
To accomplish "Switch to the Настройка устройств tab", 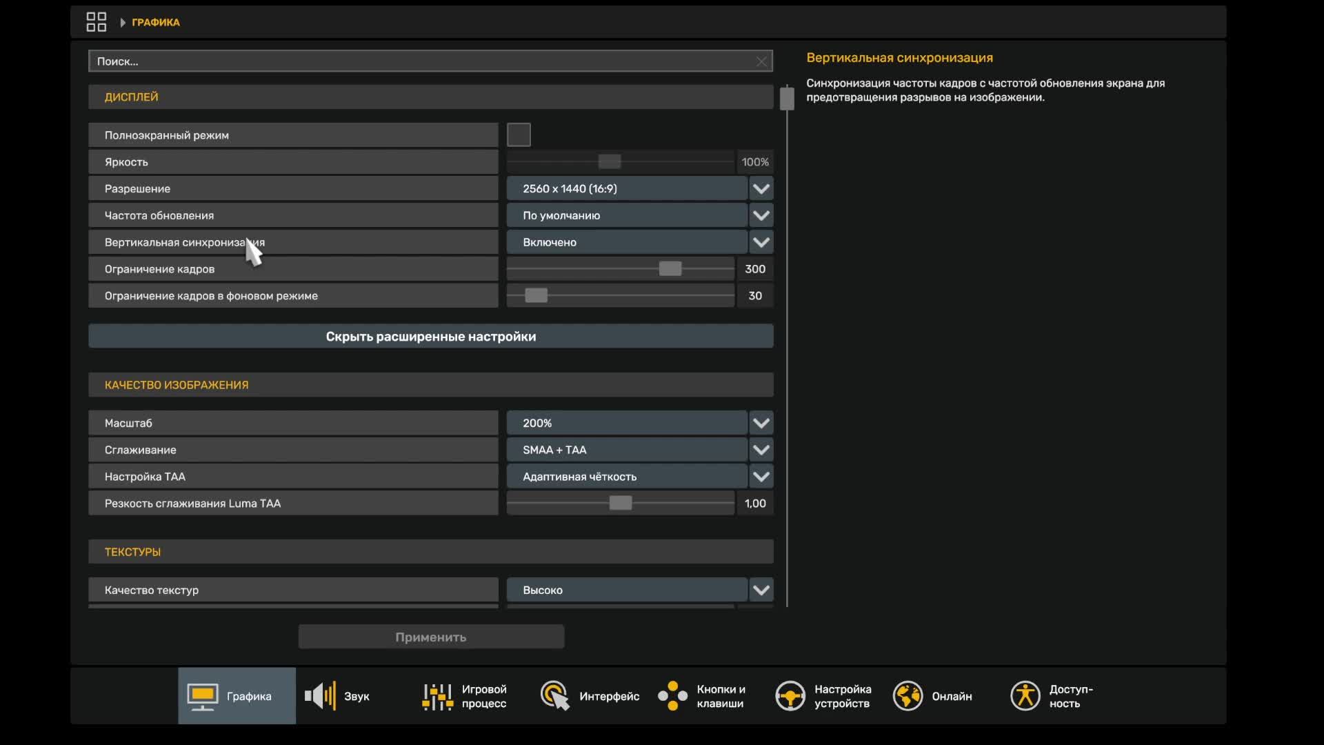I will [x=825, y=696].
